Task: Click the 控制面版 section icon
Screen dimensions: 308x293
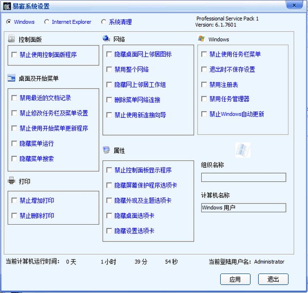Action: (12, 39)
